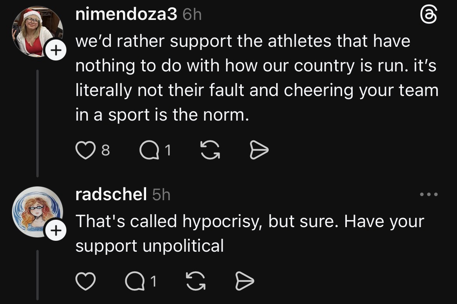
Task: Visit the radschel username link
Action: tap(111, 194)
